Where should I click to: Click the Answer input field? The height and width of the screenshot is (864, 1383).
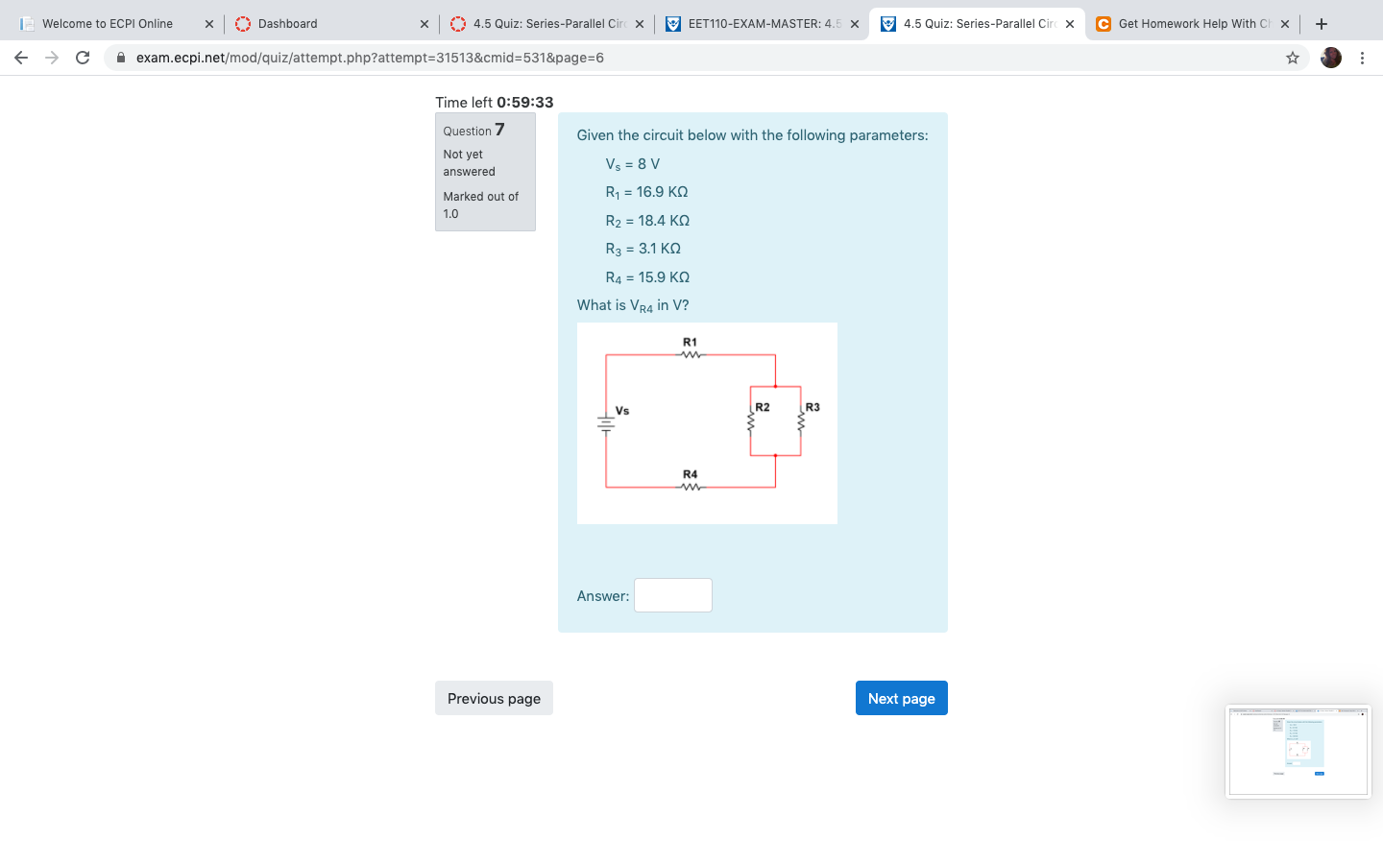672,595
